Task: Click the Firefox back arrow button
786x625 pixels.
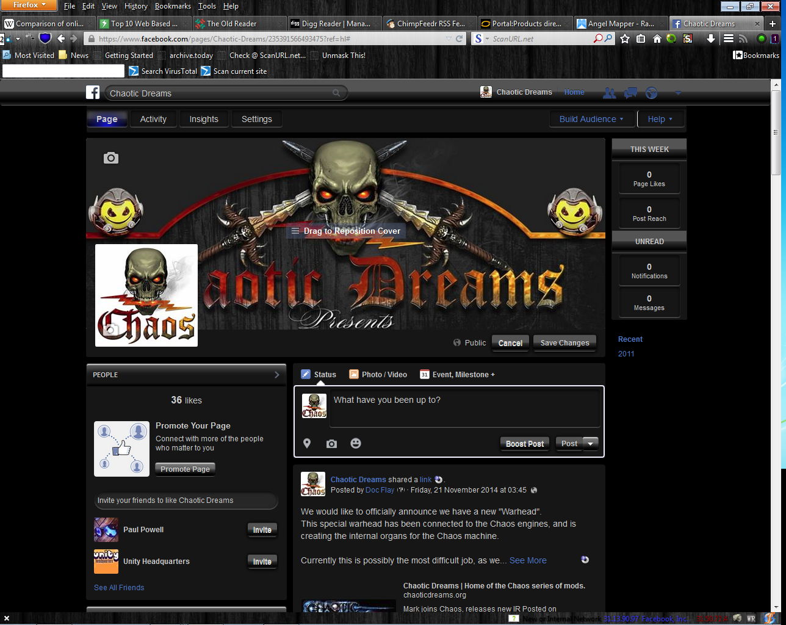Action: [61, 38]
